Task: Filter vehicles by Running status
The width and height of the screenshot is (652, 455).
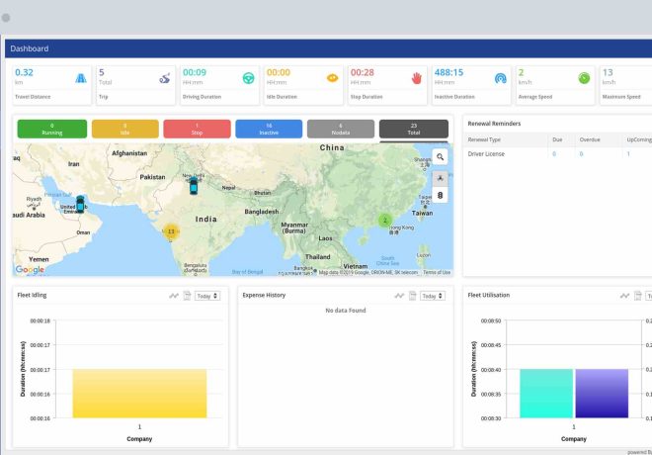Action: click(49, 129)
